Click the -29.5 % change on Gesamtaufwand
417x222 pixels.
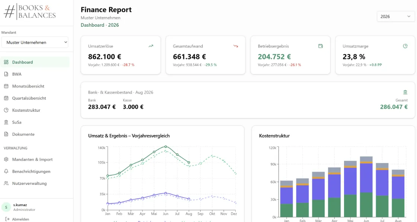point(211,65)
